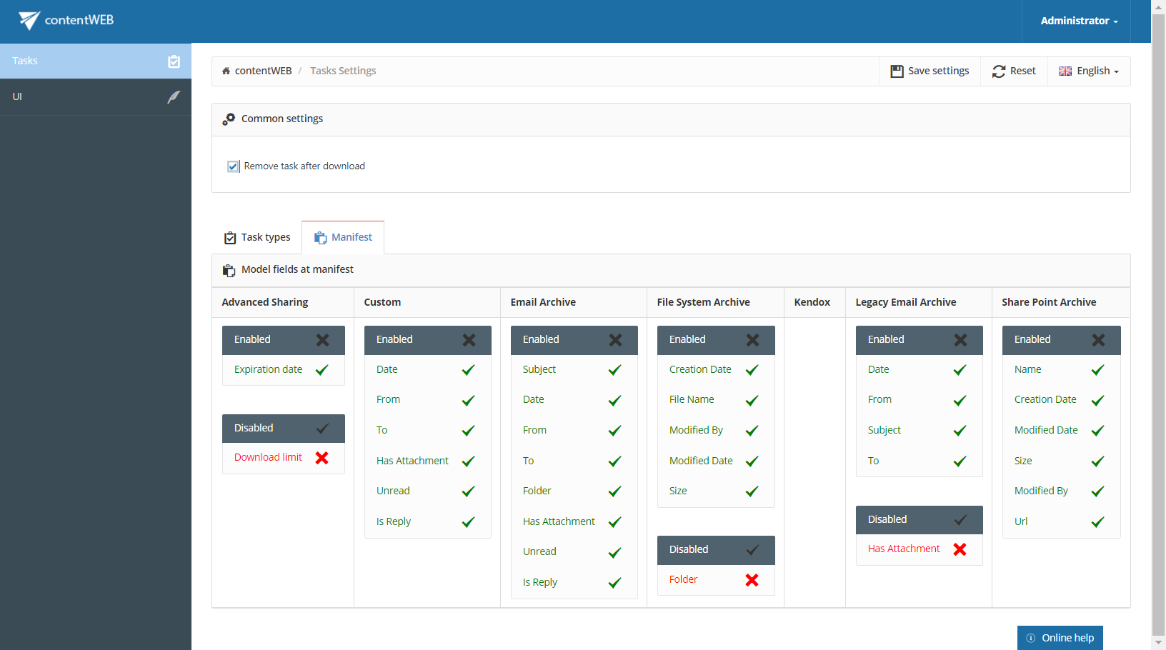Image resolution: width=1166 pixels, height=650 pixels.
Task: Click the Common settings heading
Action: 282,119
